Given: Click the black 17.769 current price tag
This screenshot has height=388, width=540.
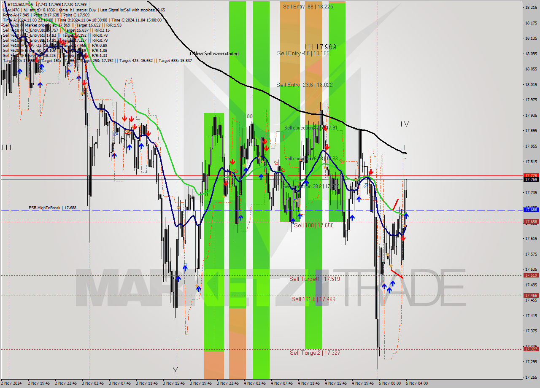Looking at the screenshot, I should point(531,180).
